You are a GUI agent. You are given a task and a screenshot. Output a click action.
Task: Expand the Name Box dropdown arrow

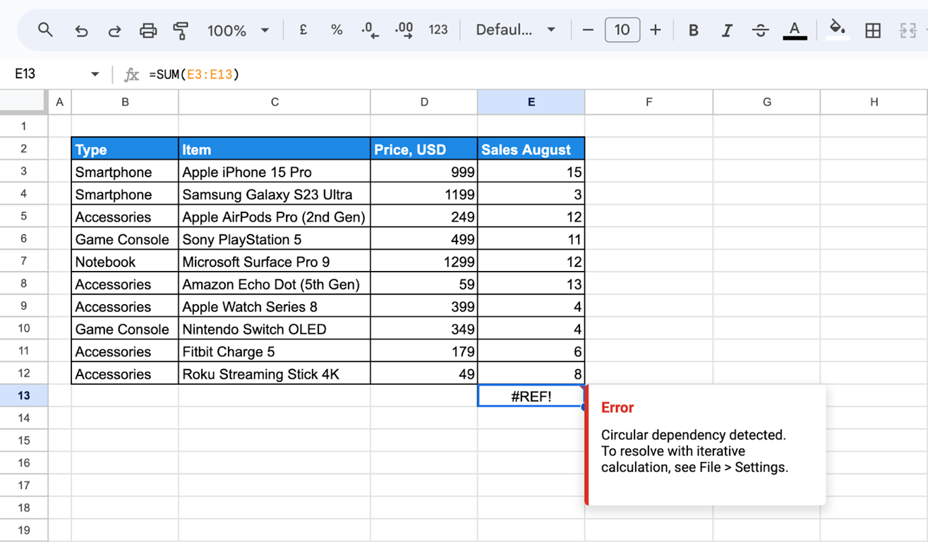tap(95, 74)
